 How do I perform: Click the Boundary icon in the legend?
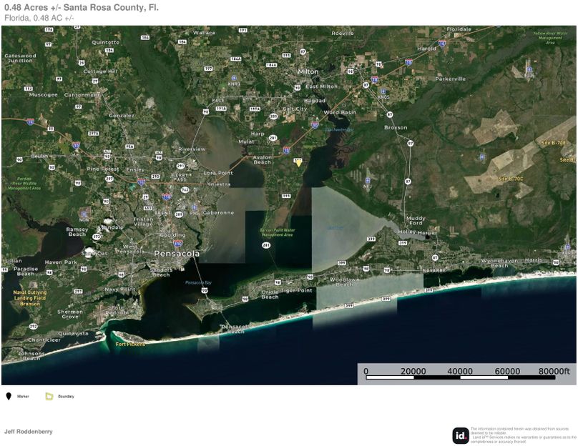pos(48,395)
